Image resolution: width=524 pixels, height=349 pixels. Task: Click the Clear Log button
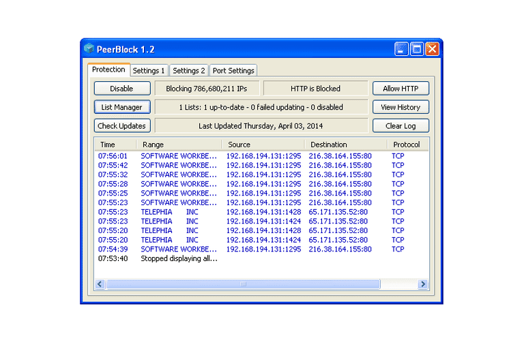click(401, 126)
